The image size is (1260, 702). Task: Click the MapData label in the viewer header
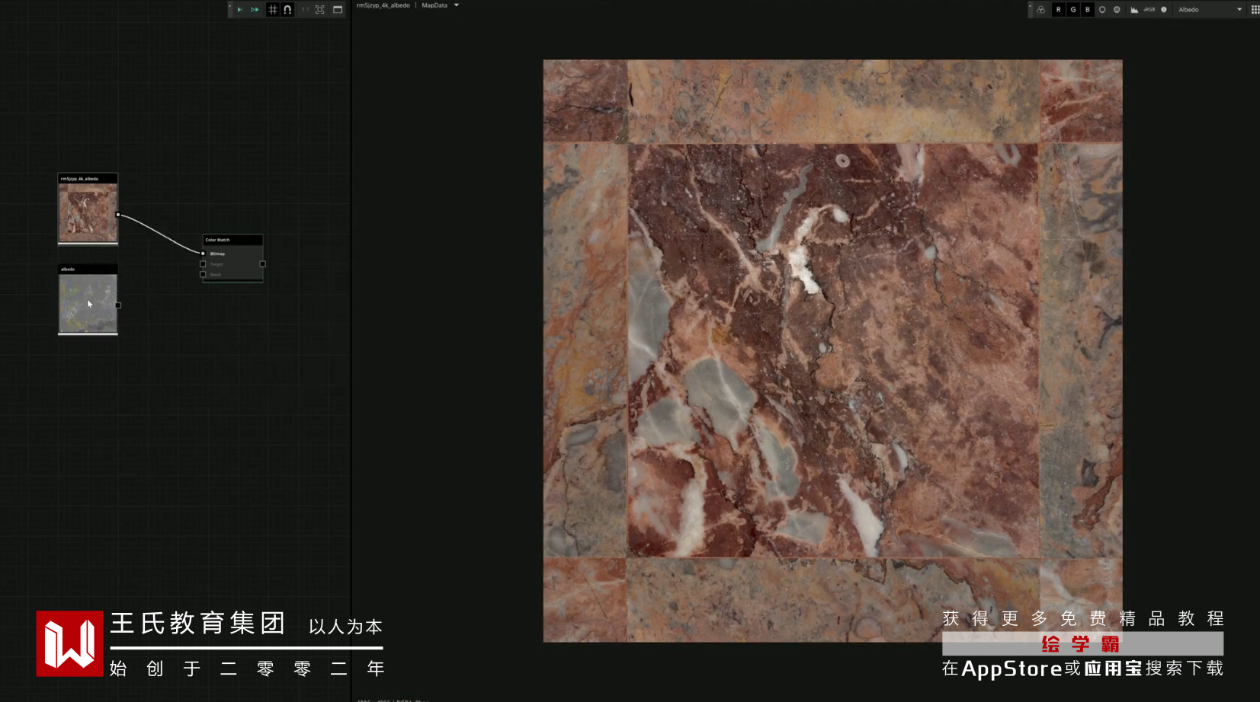(x=434, y=5)
